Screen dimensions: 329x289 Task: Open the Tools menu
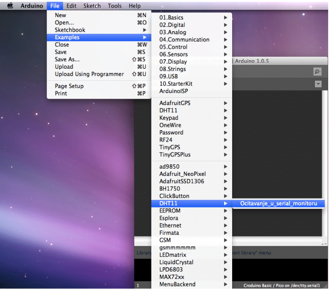114,6
